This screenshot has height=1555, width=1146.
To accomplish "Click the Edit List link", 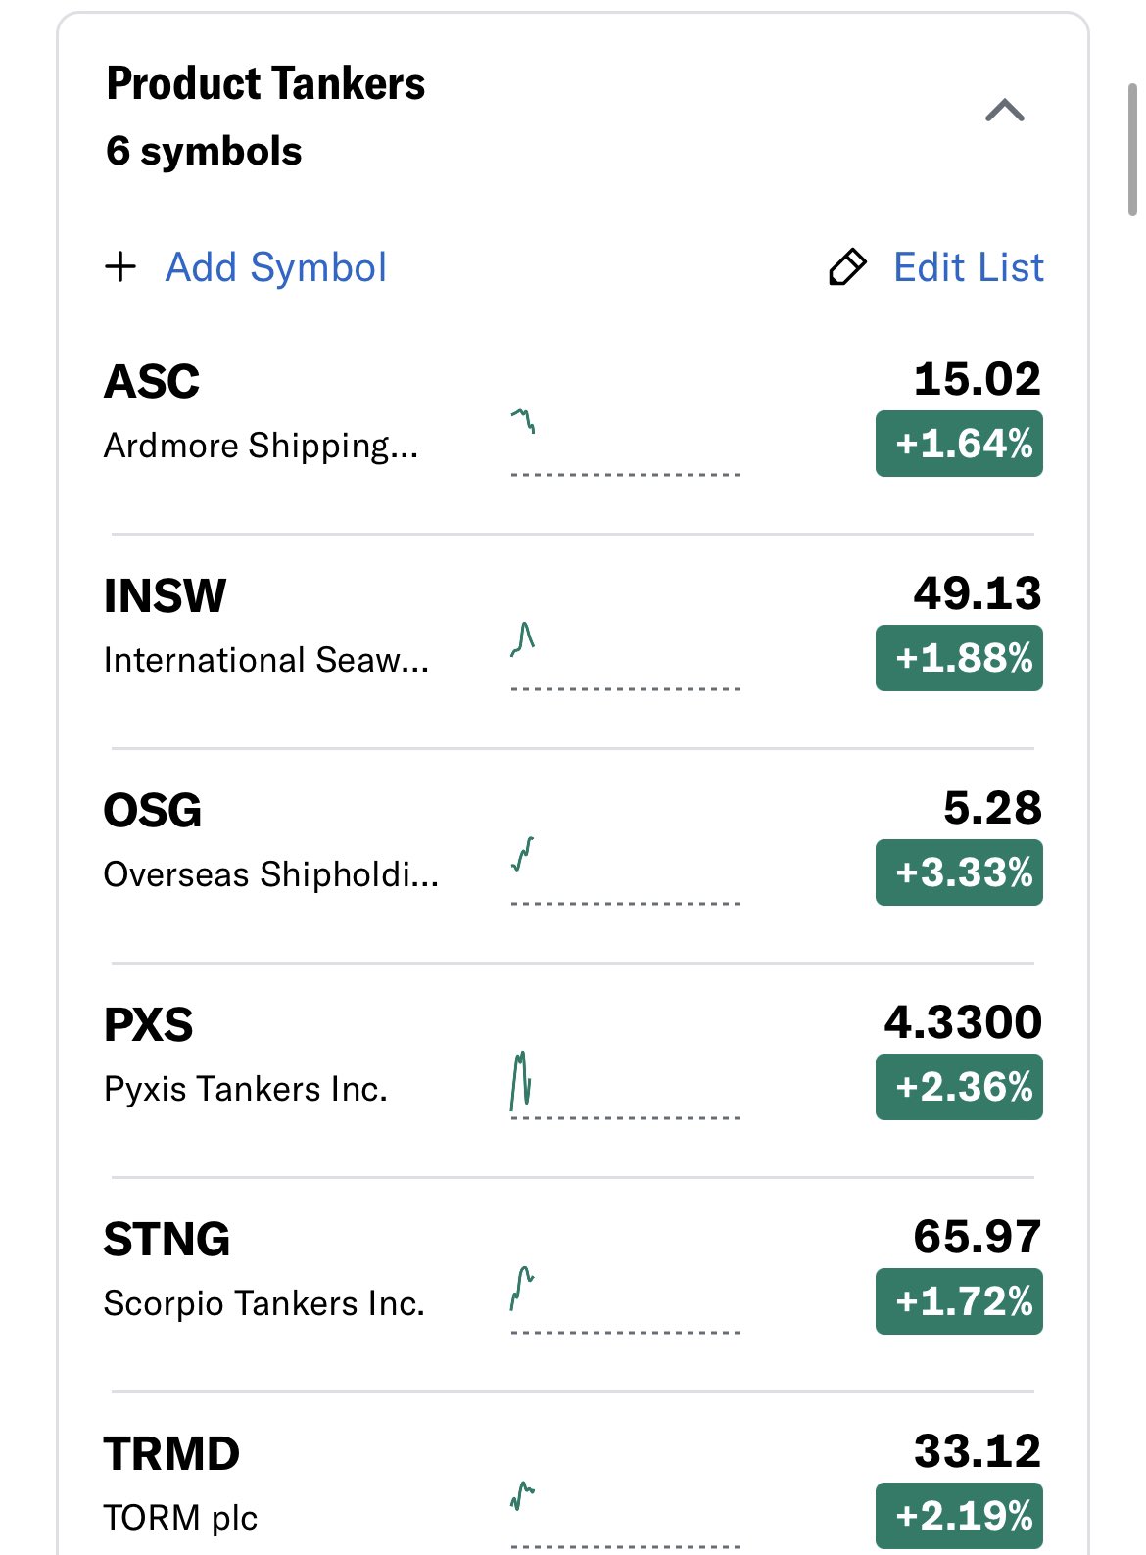I will pos(968,267).
